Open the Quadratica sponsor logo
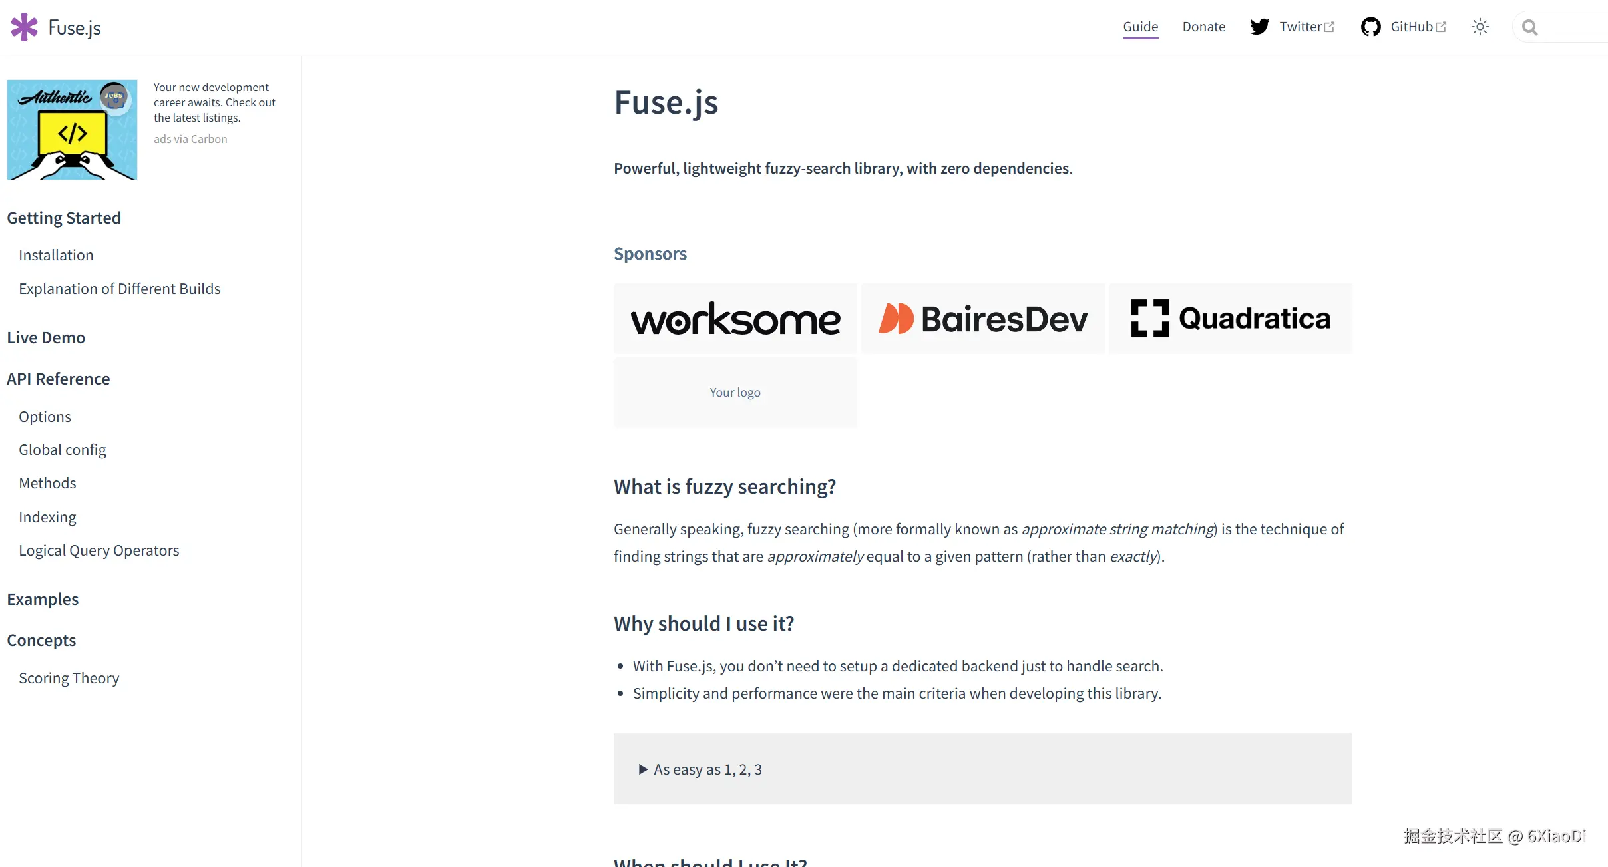This screenshot has width=1608, height=867. (x=1230, y=319)
